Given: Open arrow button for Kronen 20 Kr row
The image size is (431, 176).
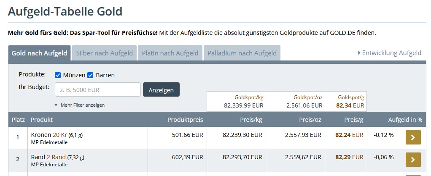Looking at the screenshot, I should point(413,137).
